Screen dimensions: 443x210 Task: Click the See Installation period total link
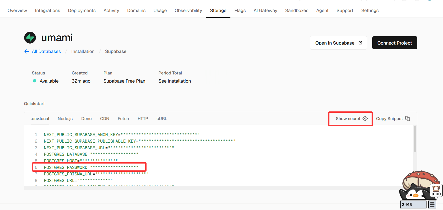coord(175,81)
